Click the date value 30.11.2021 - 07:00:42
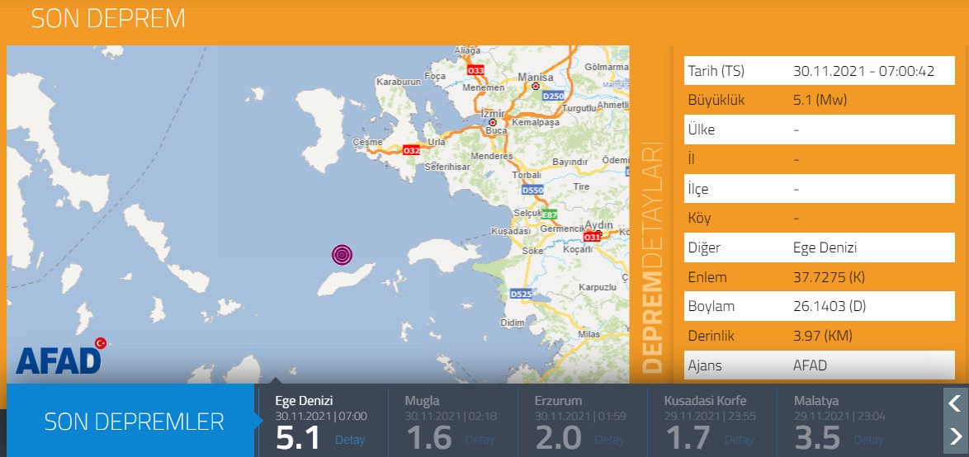 tap(864, 71)
